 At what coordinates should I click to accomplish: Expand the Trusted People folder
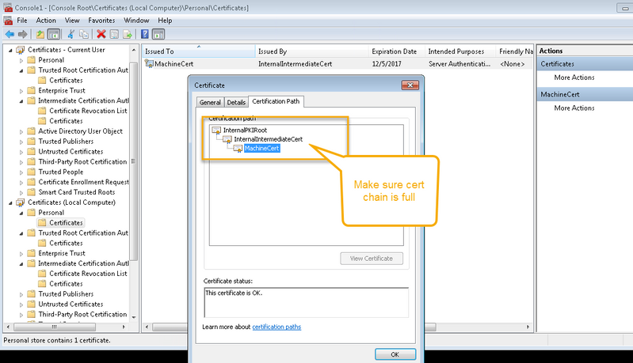(x=21, y=172)
